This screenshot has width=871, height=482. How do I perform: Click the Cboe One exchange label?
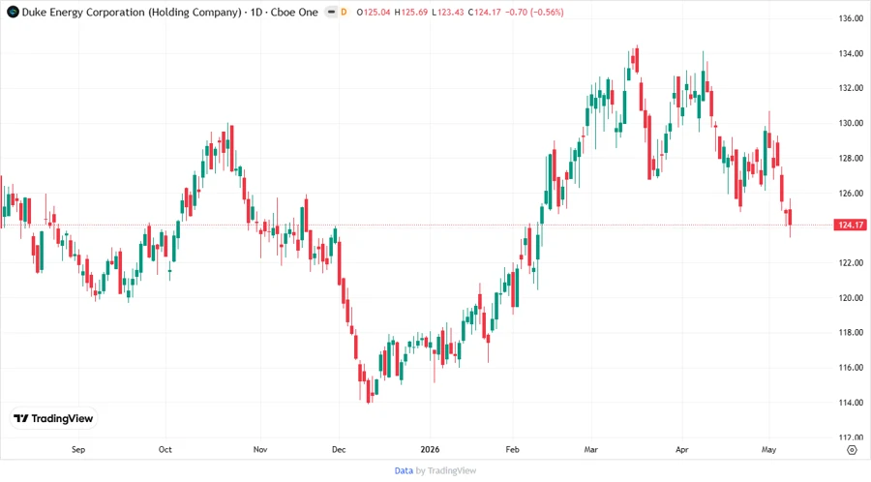[294, 13]
